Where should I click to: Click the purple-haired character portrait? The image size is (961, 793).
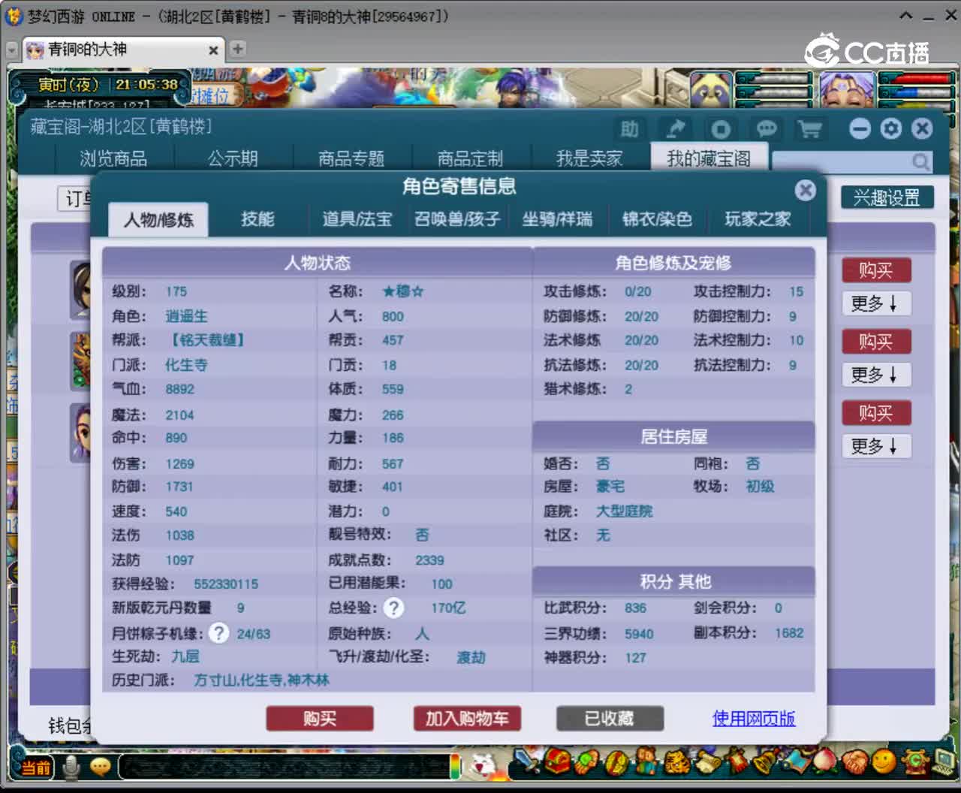[x=848, y=90]
